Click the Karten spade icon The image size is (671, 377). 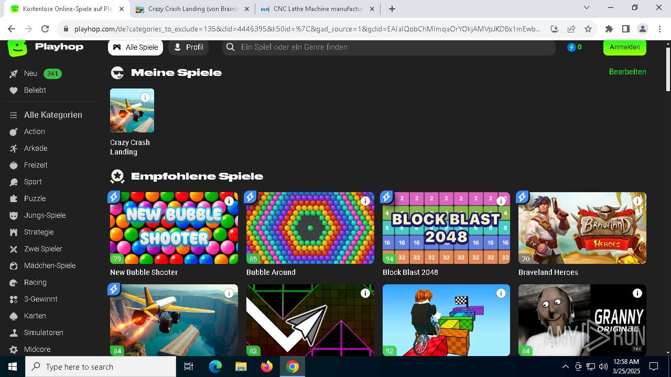(14, 316)
